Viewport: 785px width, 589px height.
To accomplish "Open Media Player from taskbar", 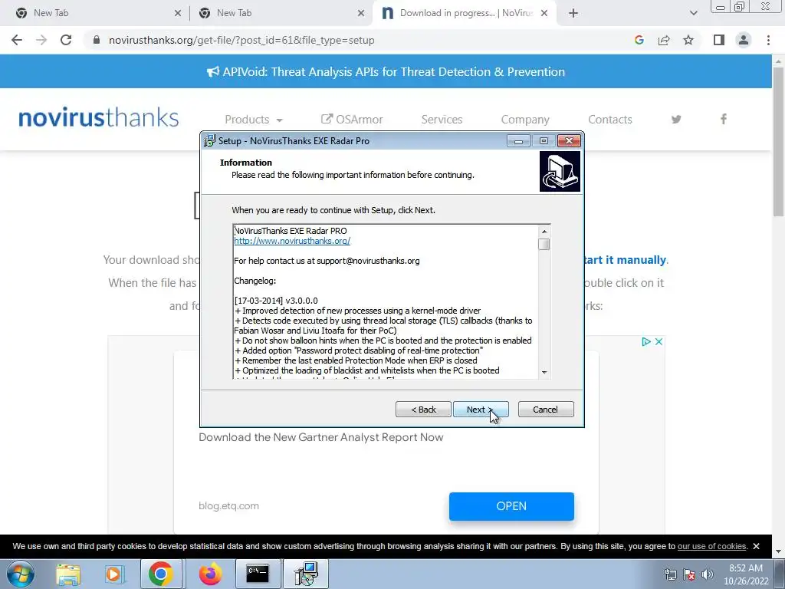I will pyautogui.click(x=114, y=574).
